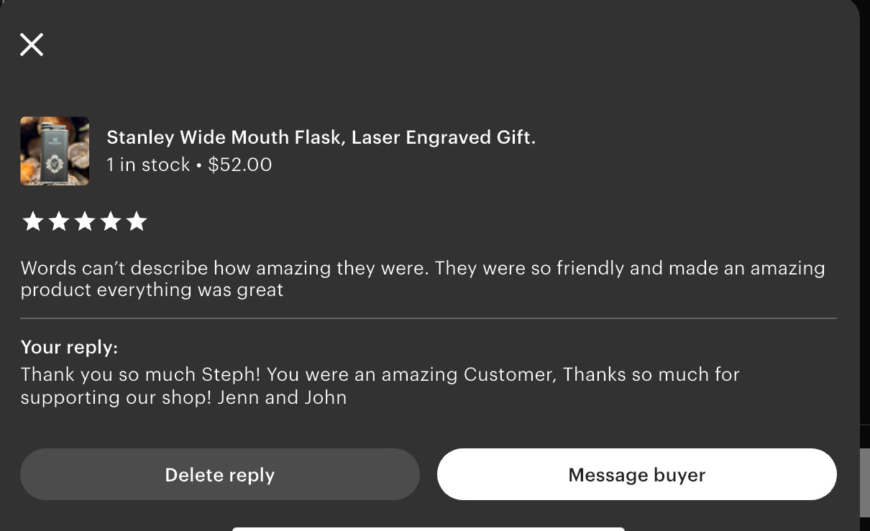Click the '1 in stock' label
870x531 pixels.
(x=147, y=165)
